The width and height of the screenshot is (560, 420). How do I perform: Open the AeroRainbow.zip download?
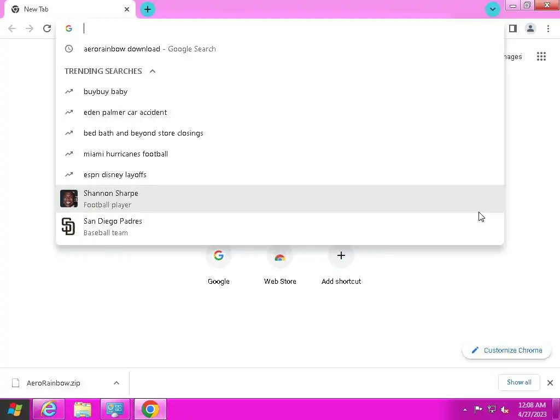(54, 383)
